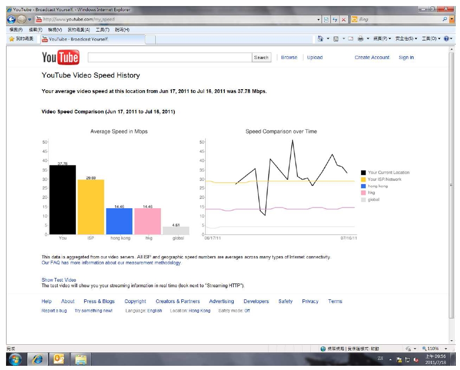
Task: Open the 安全性(S) dropdown menu
Action: point(406,39)
